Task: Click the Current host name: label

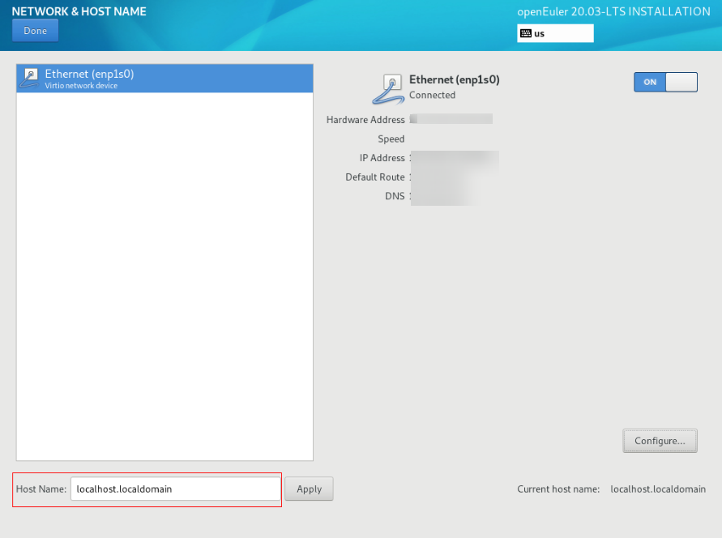Action: click(x=558, y=489)
